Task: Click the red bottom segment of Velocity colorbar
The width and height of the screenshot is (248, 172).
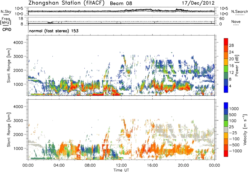Action: click(226, 154)
